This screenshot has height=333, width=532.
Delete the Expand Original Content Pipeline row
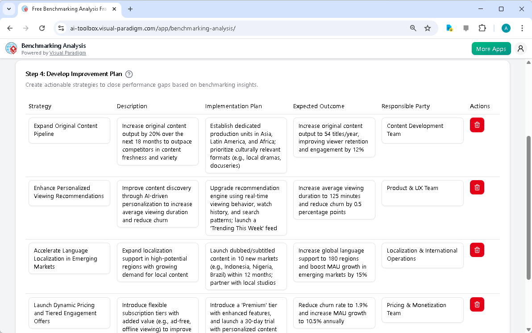[x=477, y=125]
